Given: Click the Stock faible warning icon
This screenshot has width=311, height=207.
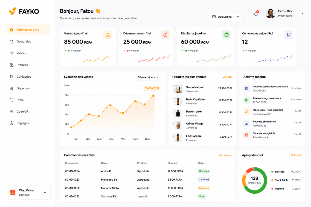Looking at the screenshot, I should pyautogui.click(x=246, y=112).
